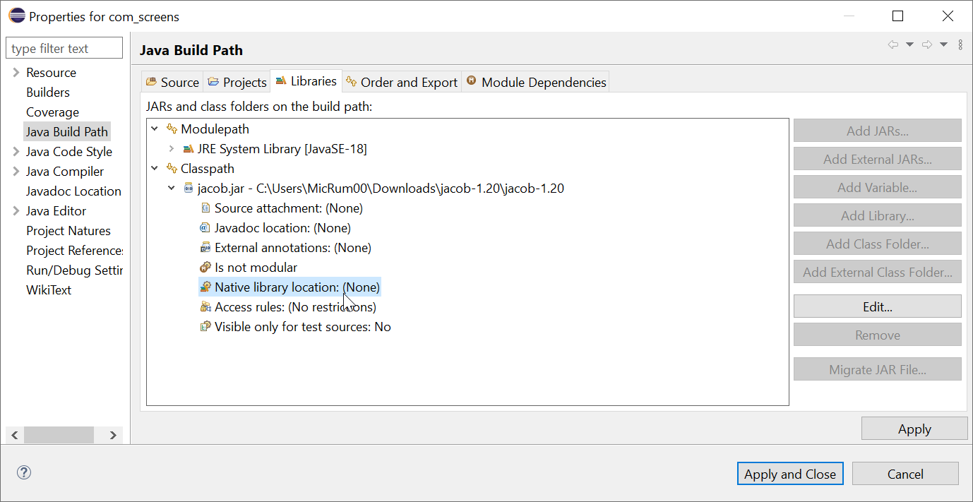
Task: Open the Order and Export tab
Action: 401,82
